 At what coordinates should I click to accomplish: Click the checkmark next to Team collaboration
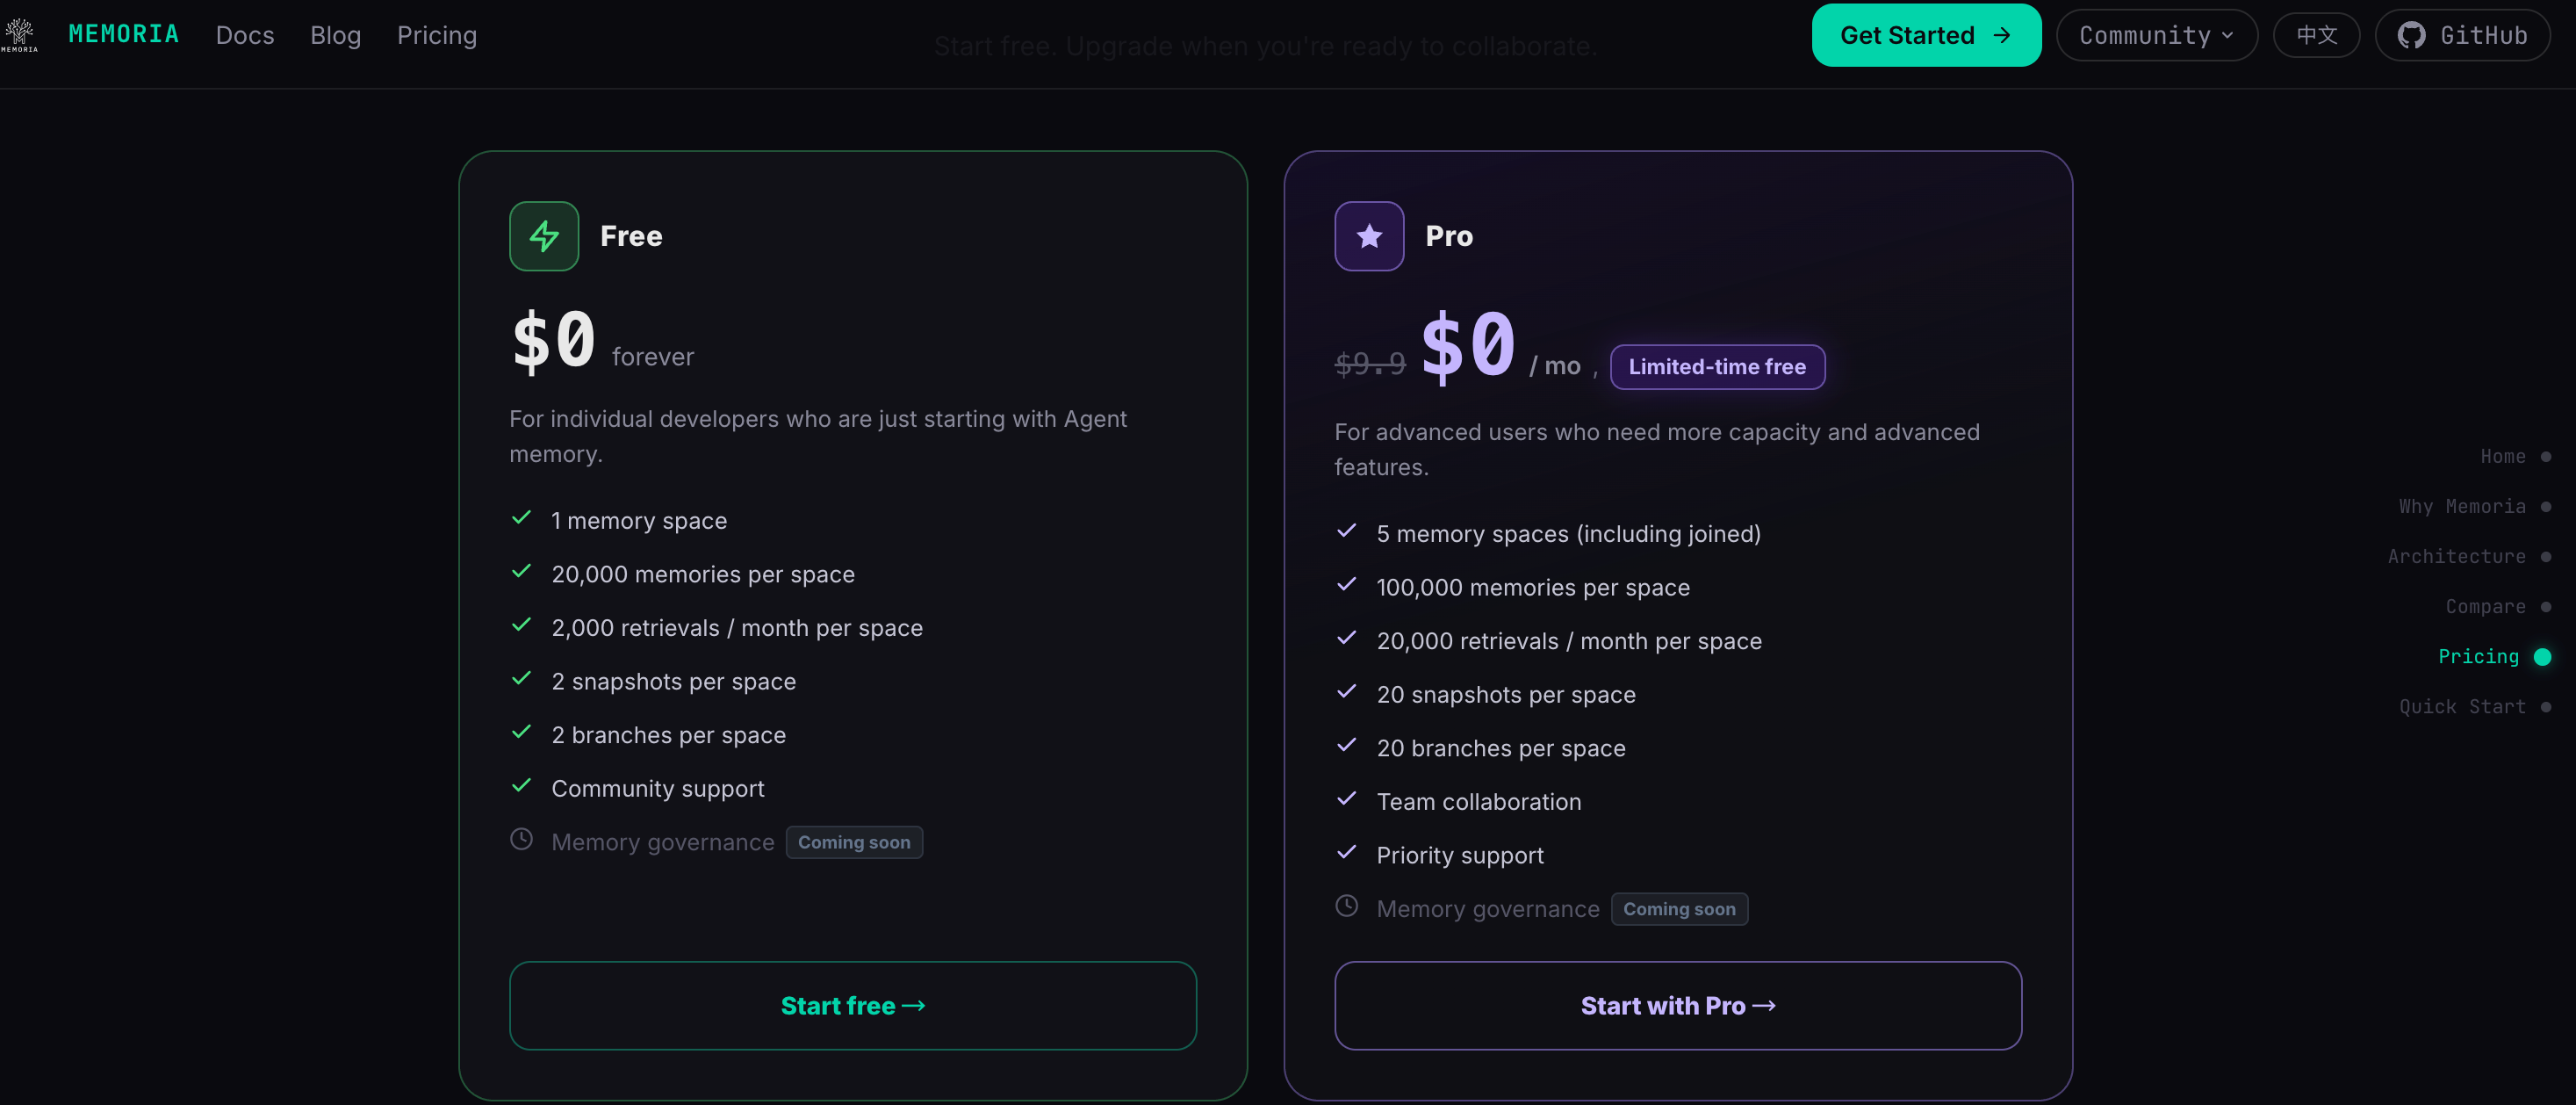pyautogui.click(x=1347, y=799)
